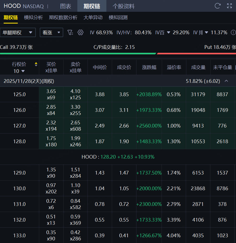236x243 pixels.
Task: Switch to the 图表 tab
Action: coord(66,6)
